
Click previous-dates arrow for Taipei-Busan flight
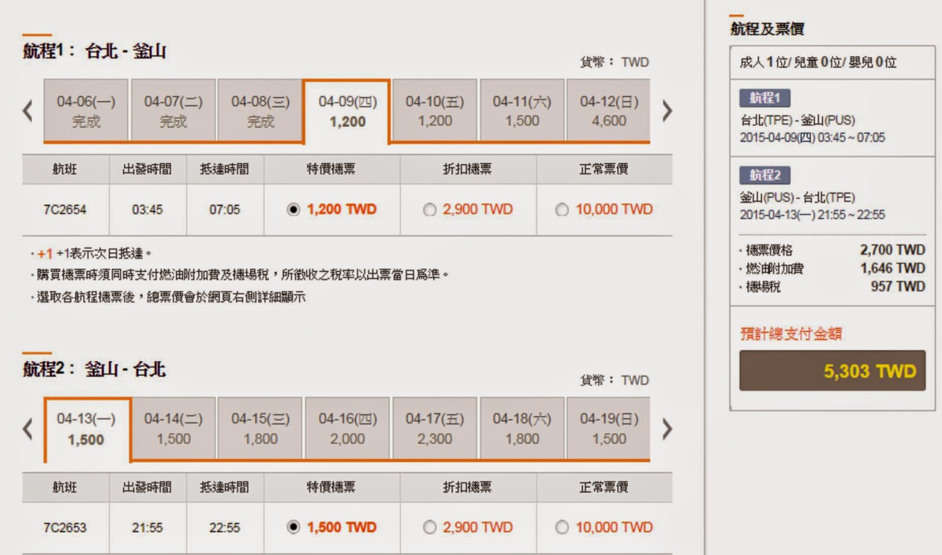click(28, 111)
